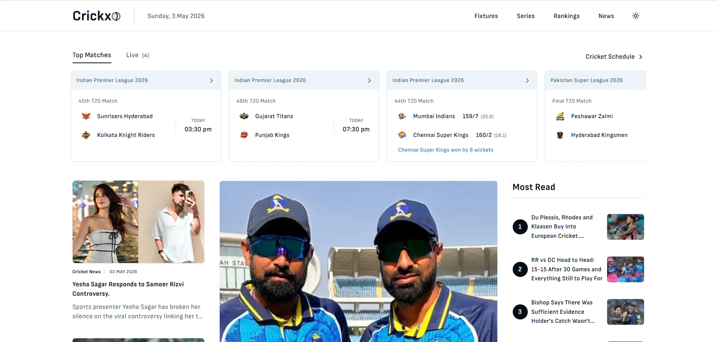Click the Mumbai Indians team logo
The height and width of the screenshot is (342, 717).
[402, 116]
